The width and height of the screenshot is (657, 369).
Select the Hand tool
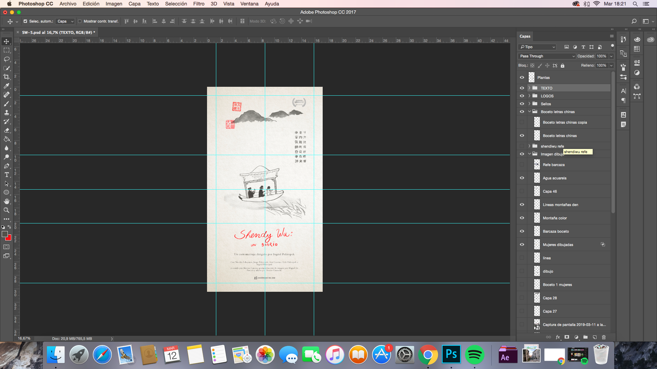[7, 201]
